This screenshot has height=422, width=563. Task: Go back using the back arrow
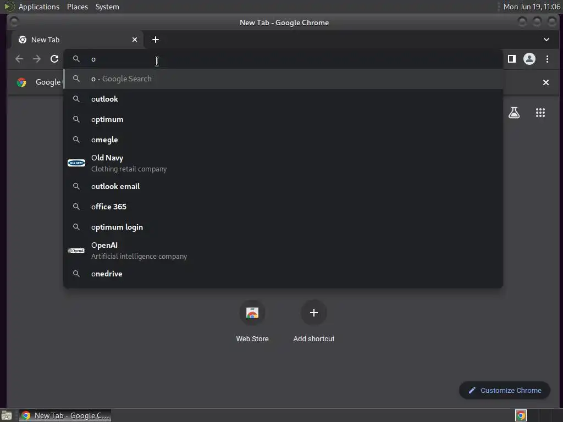tap(19, 59)
